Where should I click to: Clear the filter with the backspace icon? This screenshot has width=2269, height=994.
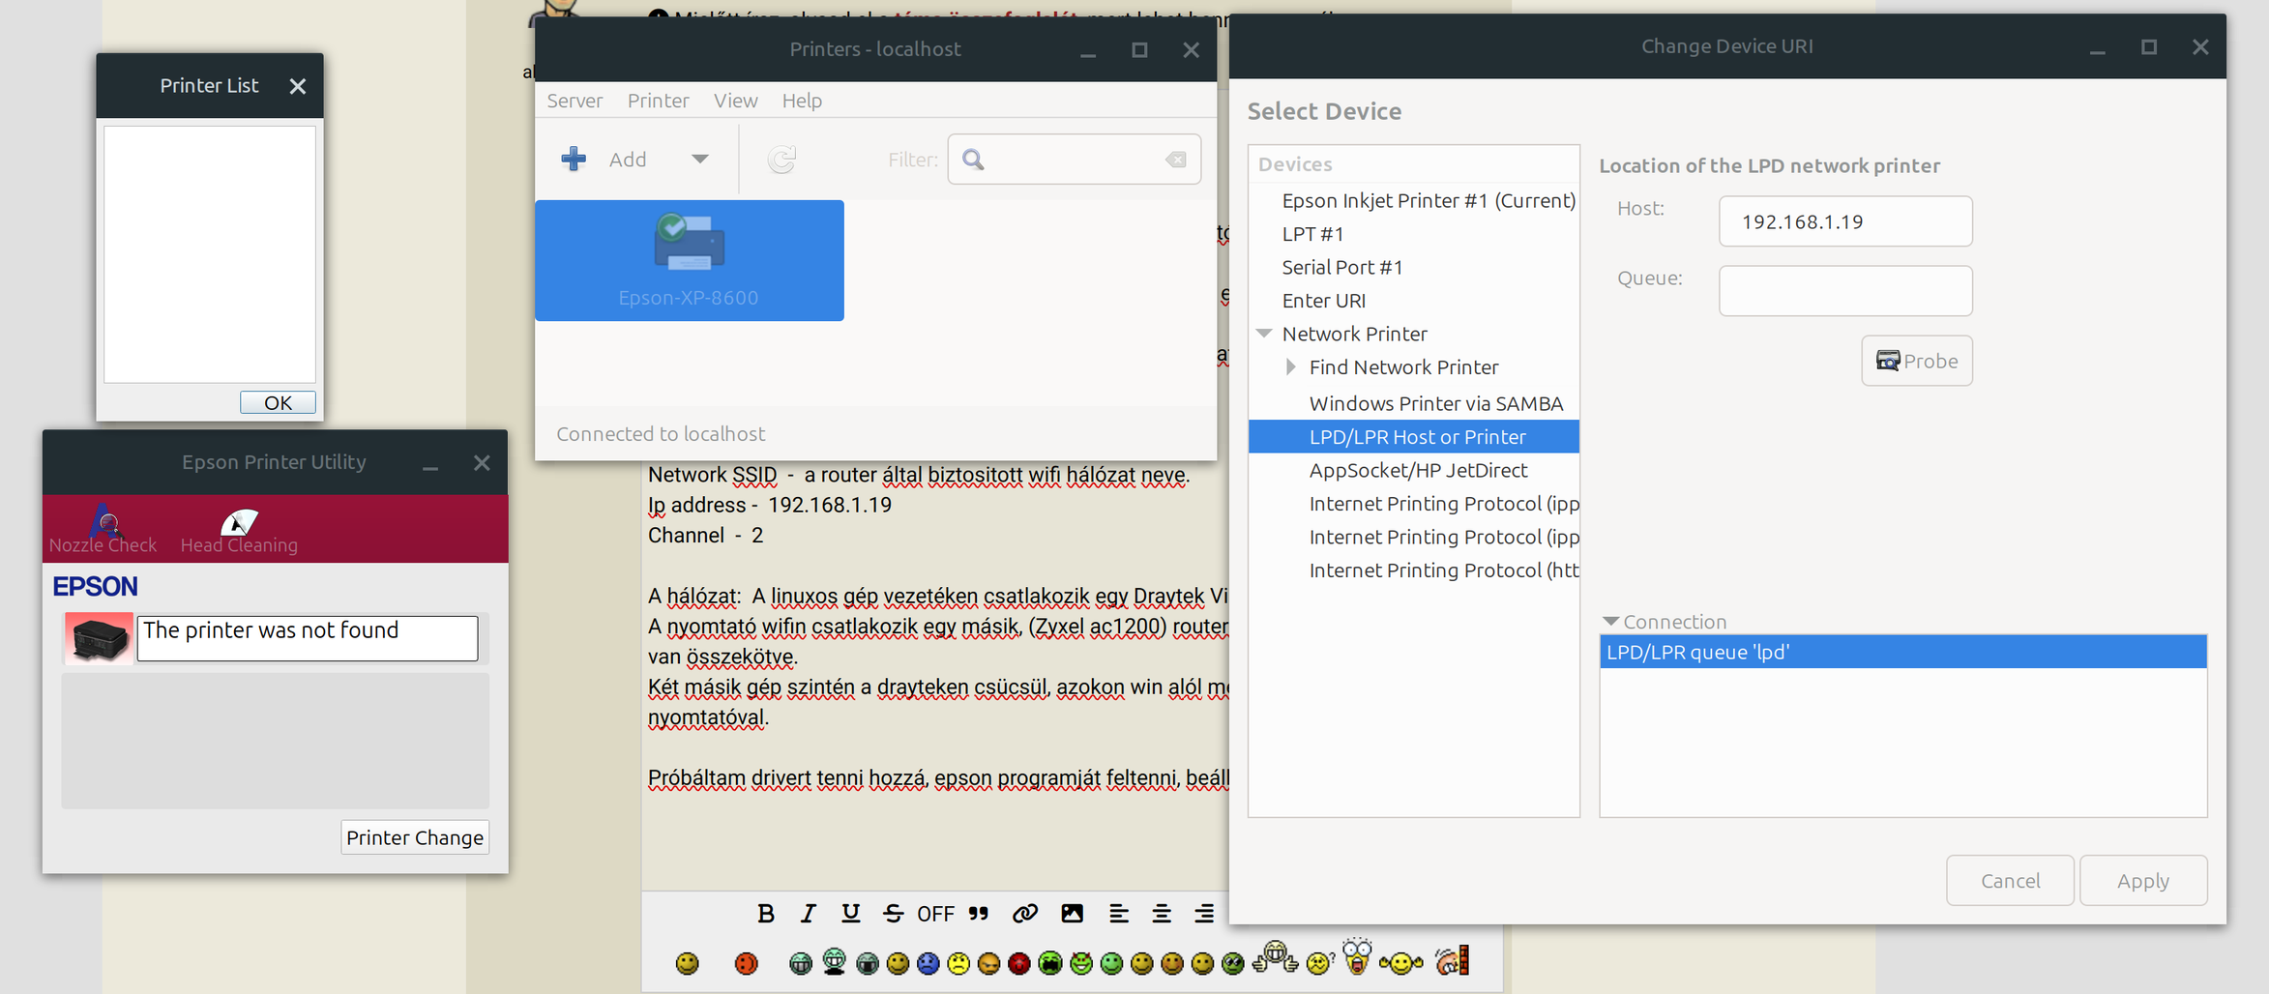coord(1176,160)
